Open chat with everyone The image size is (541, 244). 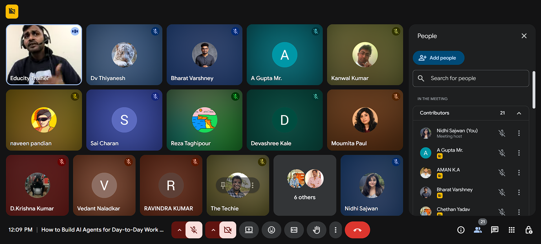coord(495,230)
